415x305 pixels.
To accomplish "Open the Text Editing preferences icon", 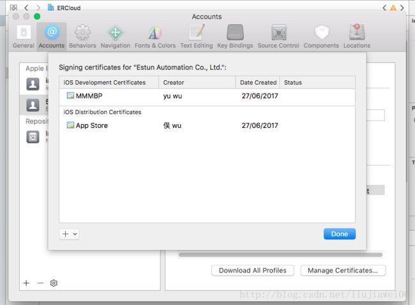I will click(197, 32).
